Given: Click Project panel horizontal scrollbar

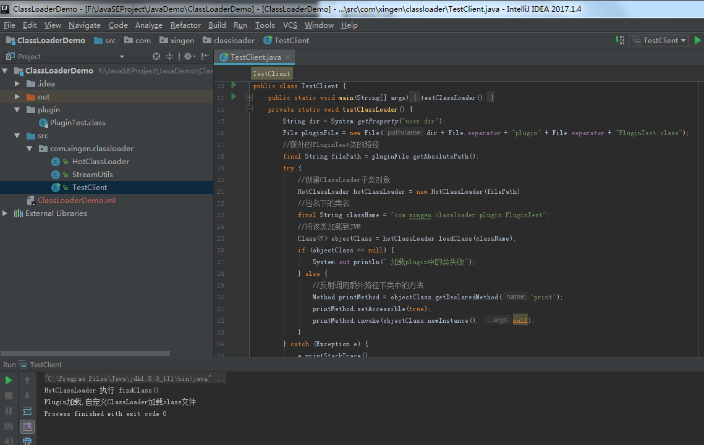Looking at the screenshot, I should click(85, 354).
